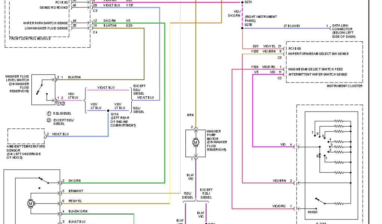Select the Low Washer Fluid Sense text
Screen dimensions: 382x224
click(x=46, y=28)
